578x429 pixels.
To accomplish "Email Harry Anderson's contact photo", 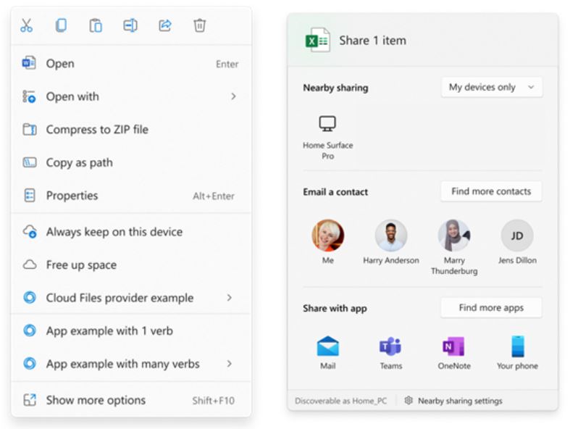I will tap(390, 236).
